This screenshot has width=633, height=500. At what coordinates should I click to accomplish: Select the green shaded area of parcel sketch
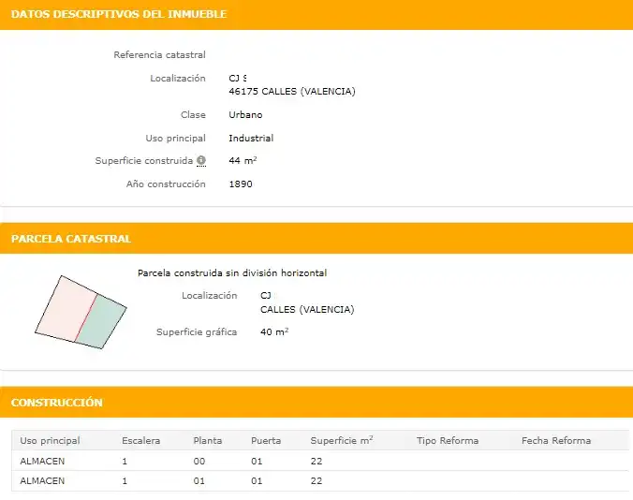click(x=103, y=322)
